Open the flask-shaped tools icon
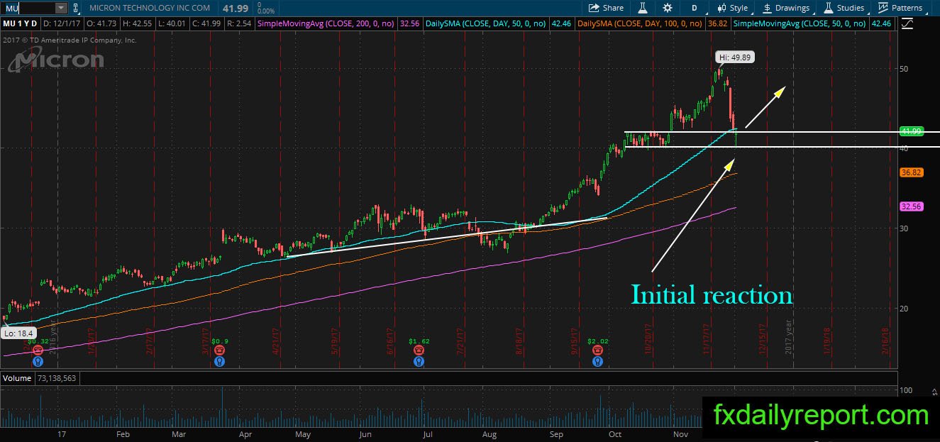The image size is (940, 442). (x=643, y=8)
